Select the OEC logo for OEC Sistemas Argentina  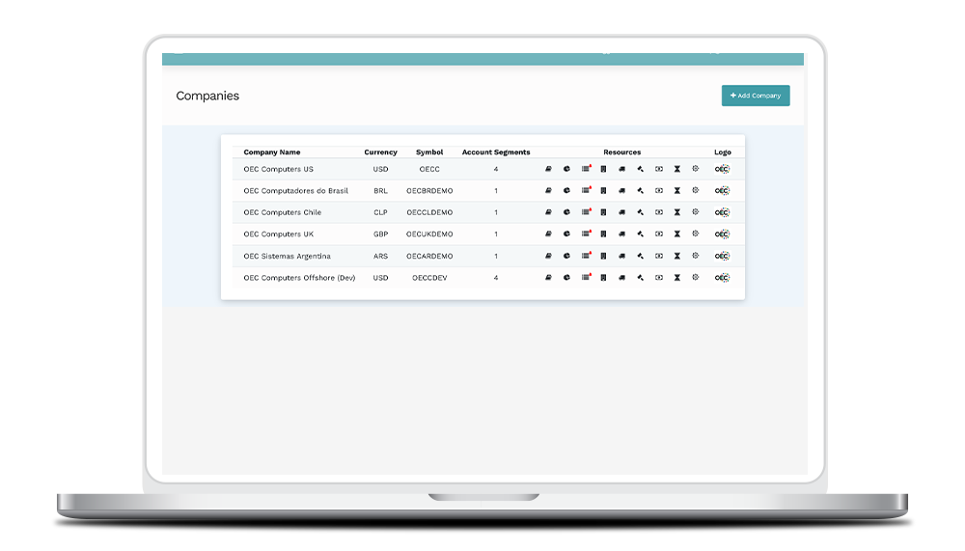click(x=722, y=256)
